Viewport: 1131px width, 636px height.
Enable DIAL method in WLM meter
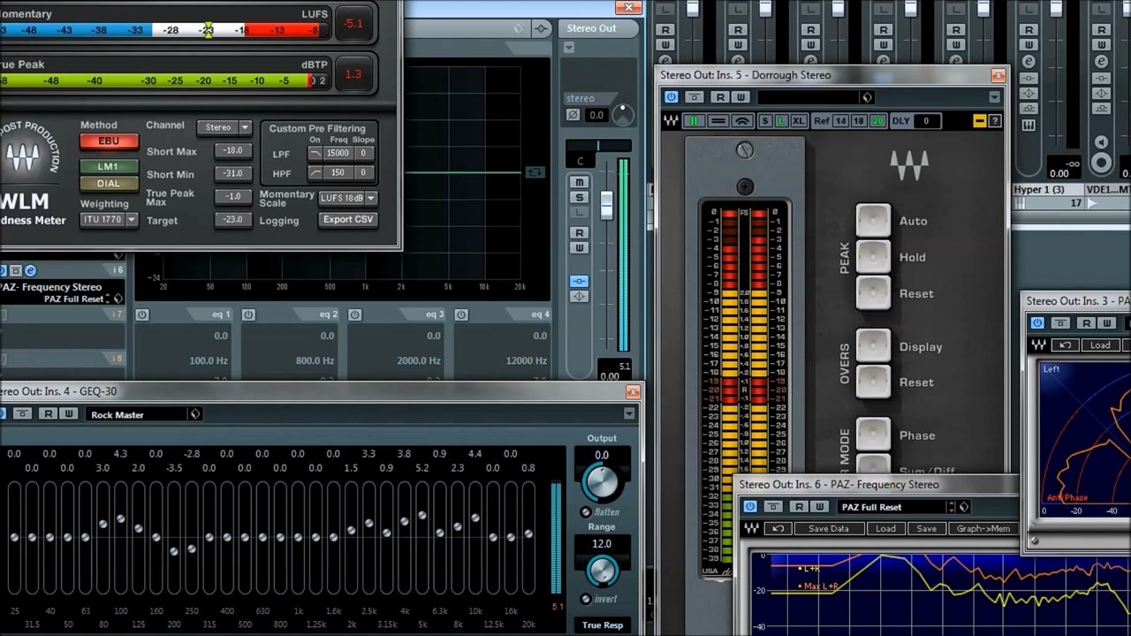(108, 184)
